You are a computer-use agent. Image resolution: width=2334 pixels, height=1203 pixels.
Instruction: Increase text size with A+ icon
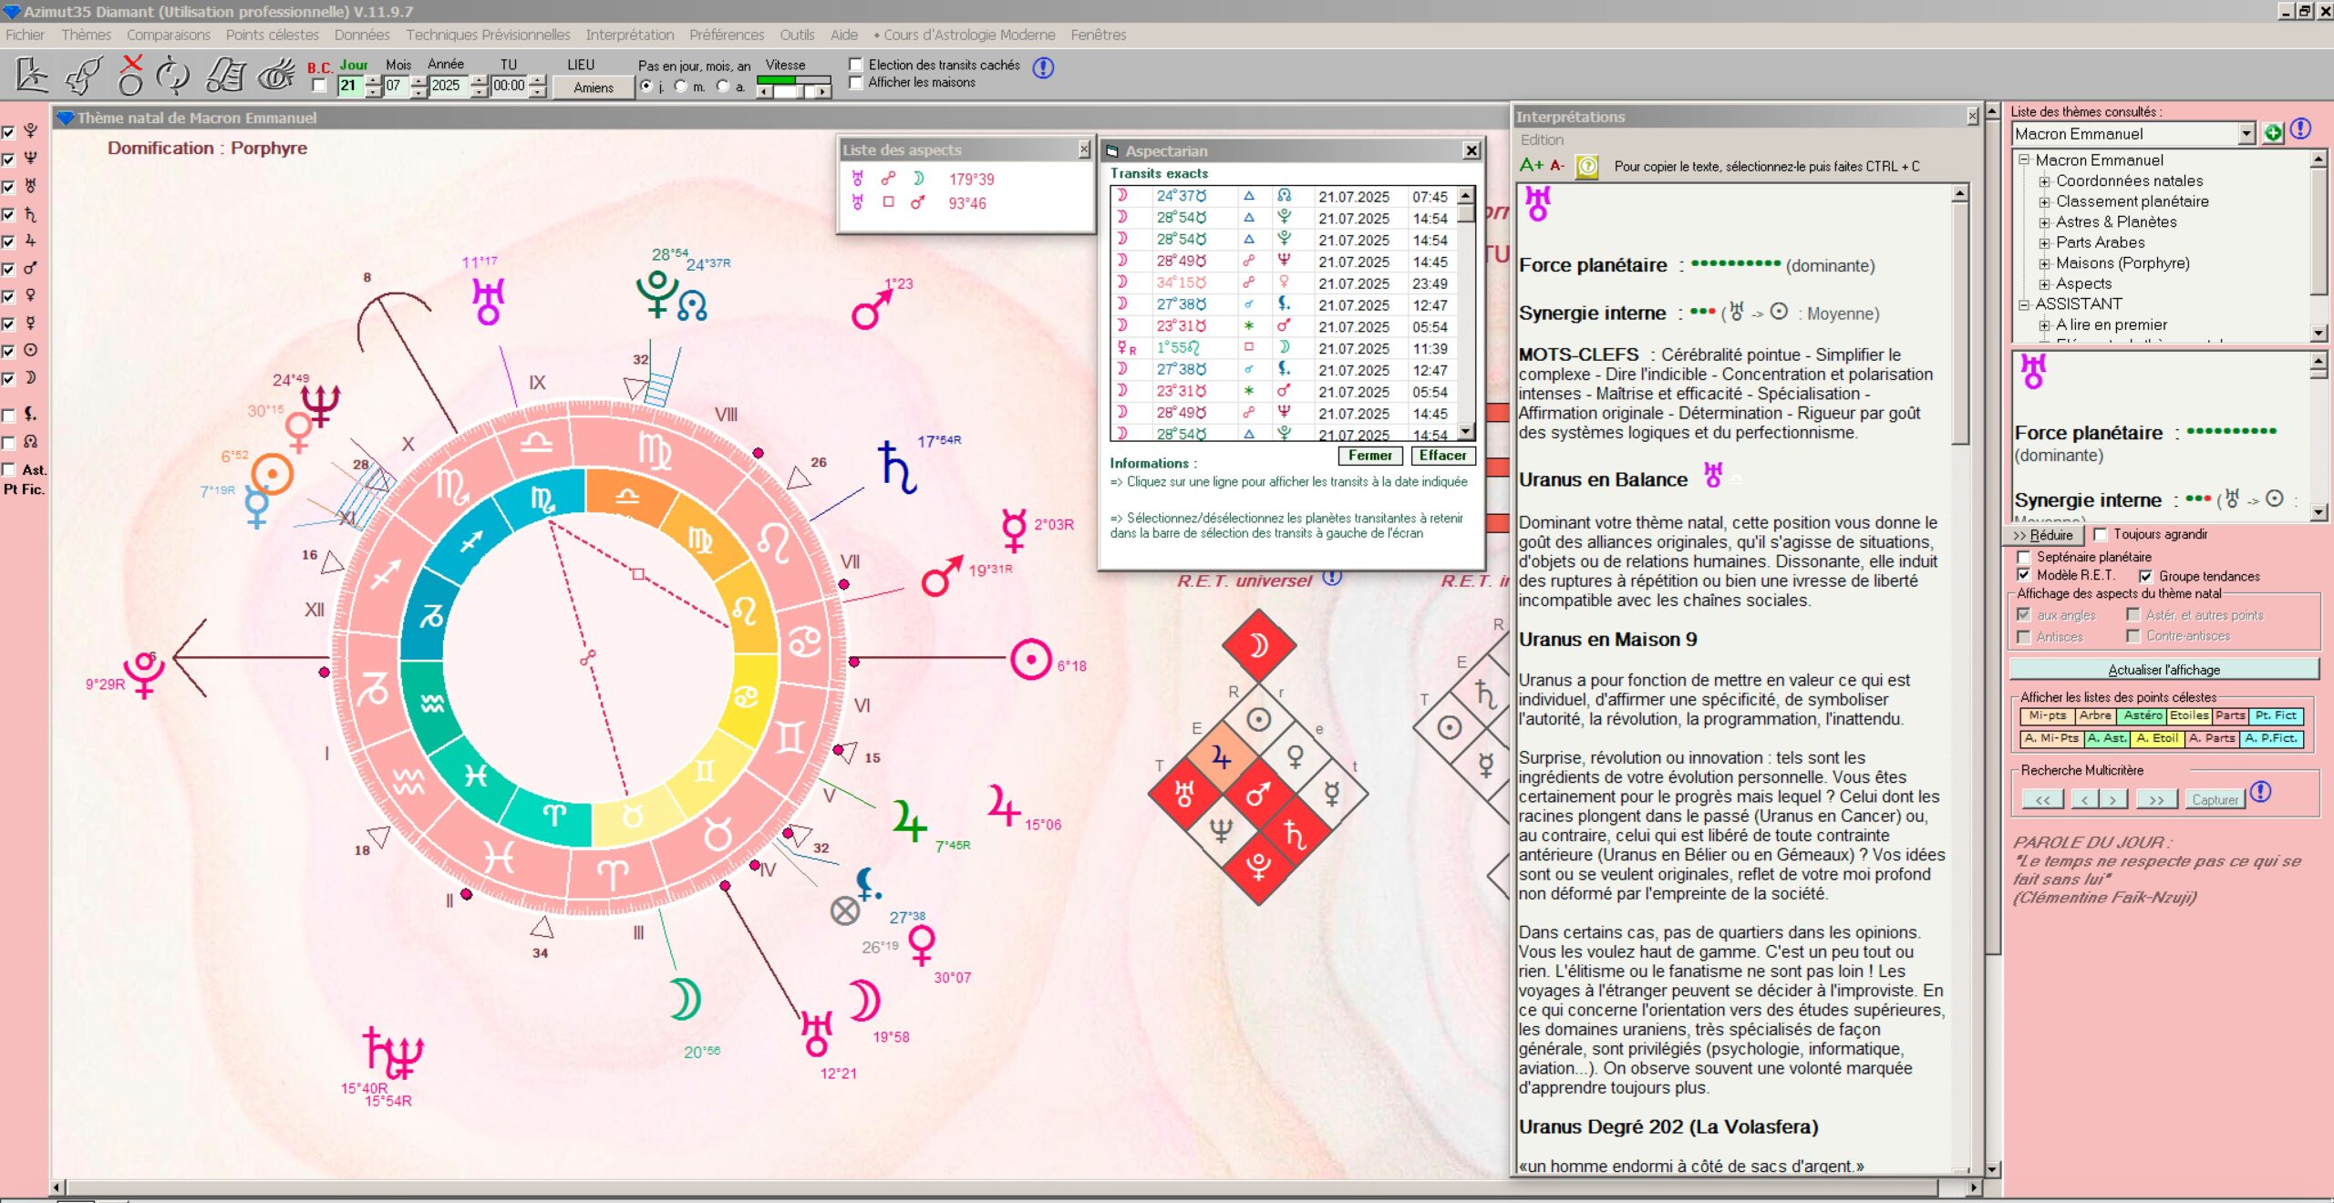tap(1531, 165)
